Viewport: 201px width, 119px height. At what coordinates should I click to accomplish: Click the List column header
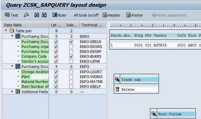[x=57, y=25]
